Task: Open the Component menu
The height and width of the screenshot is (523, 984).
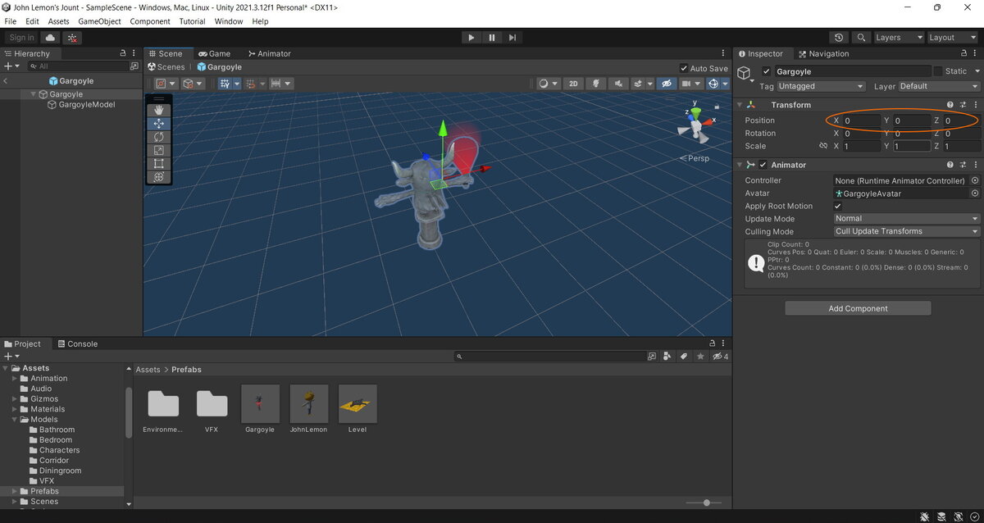Action: [150, 21]
